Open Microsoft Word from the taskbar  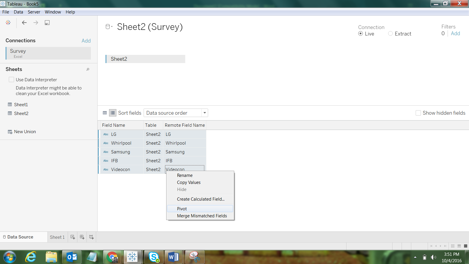click(174, 257)
